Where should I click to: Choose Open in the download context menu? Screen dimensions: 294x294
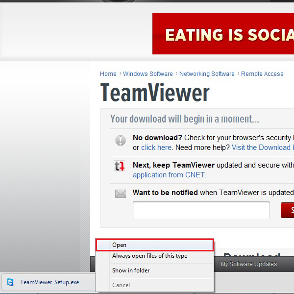tap(155, 245)
